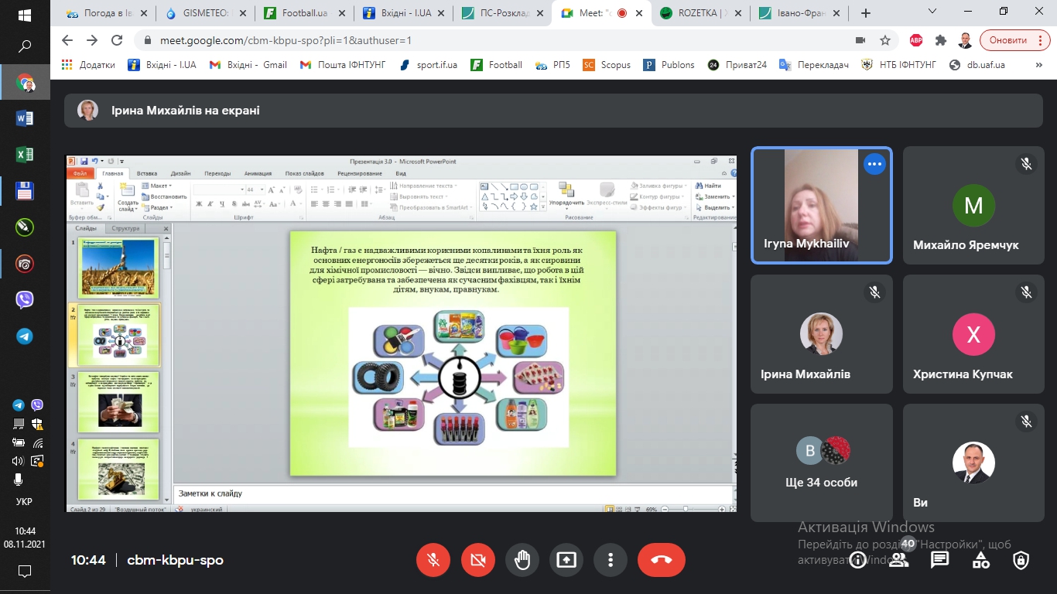
Task: Open Telegram from the Windows taskbar
Action: (25, 336)
